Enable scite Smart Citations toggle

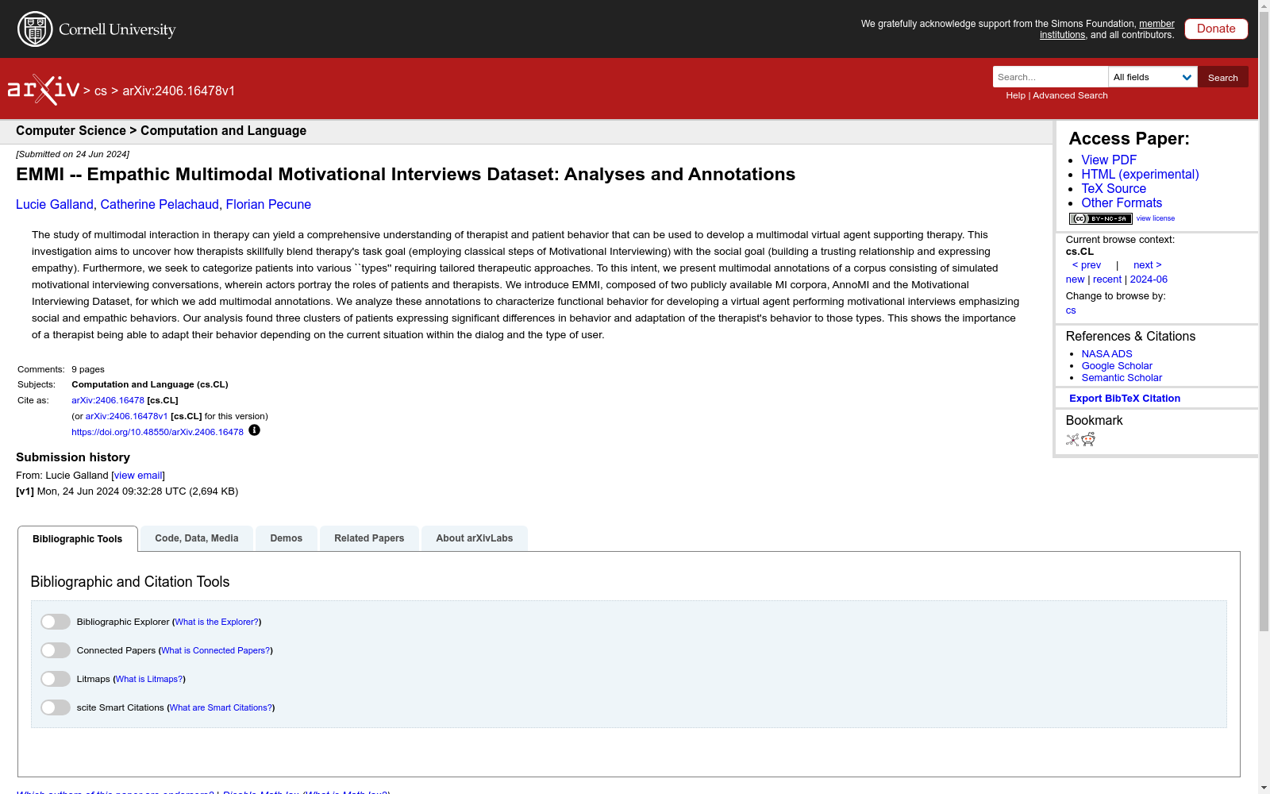(x=56, y=707)
